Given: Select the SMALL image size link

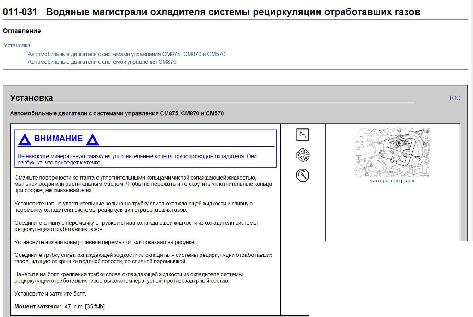Looking at the screenshot, I should (x=376, y=181).
